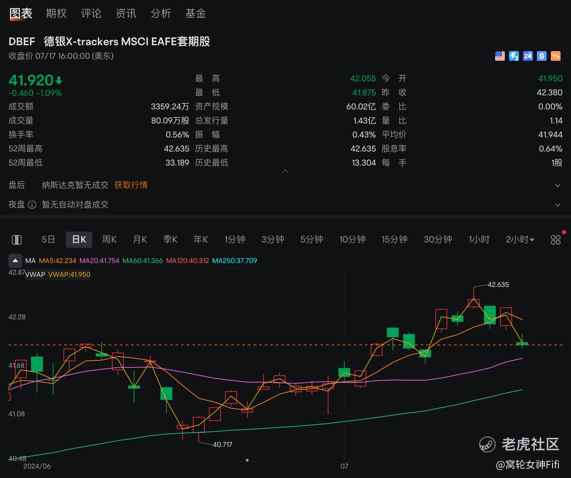
Task: Select the 15分钟 chart interval
Action: pos(394,240)
